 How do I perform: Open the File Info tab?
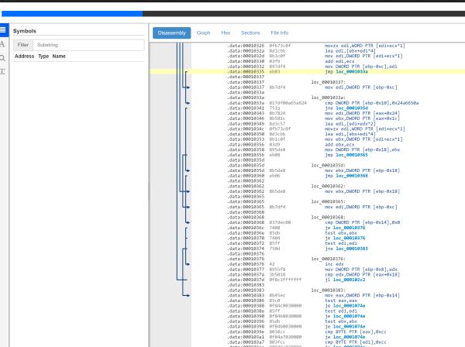click(279, 33)
